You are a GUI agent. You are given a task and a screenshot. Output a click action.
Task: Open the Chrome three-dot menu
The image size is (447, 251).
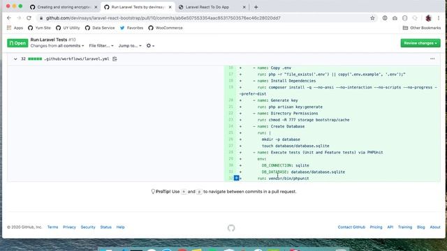point(439,18)
